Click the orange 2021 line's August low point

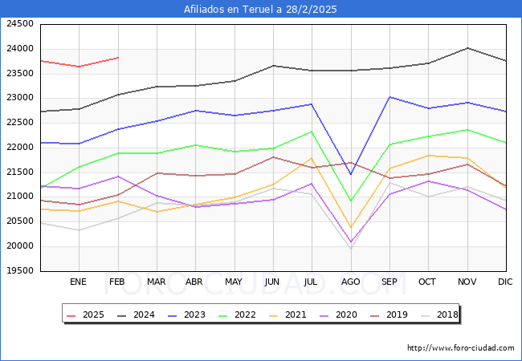(351, 227)
